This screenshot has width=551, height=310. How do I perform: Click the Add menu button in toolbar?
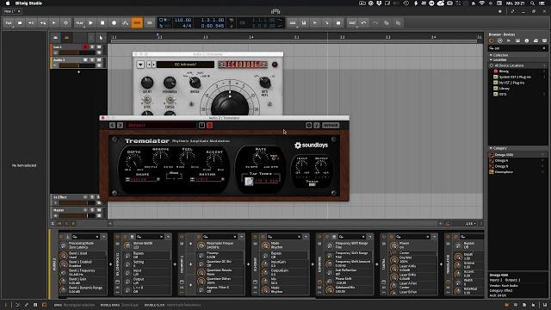tap(293, 23)
